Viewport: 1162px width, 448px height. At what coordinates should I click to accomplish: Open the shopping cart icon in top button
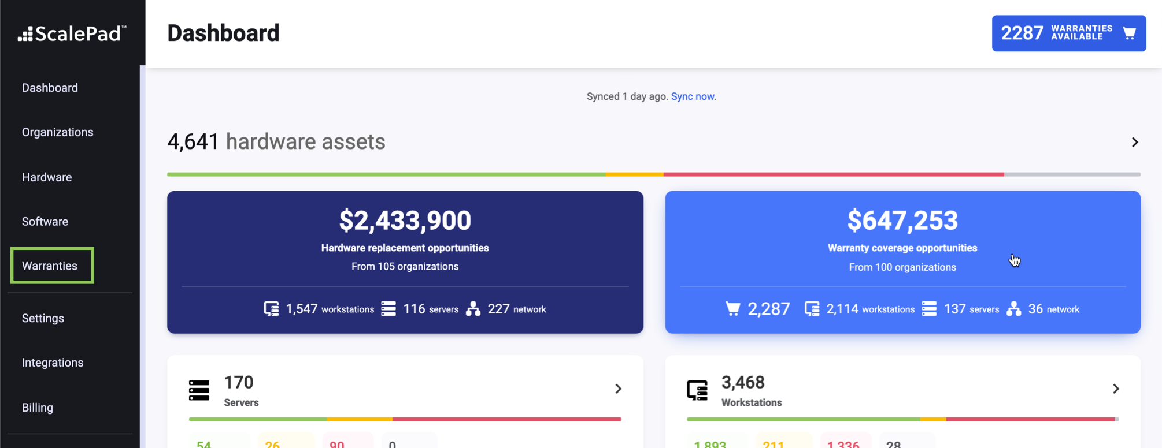click(1129, 33)
